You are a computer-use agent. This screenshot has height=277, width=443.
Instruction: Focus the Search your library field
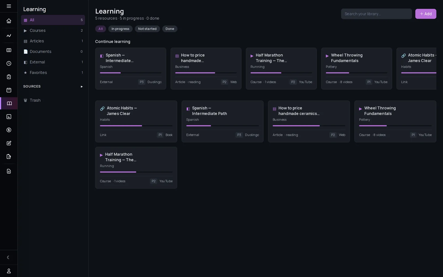pyautogui.click(x=377, y=14)
